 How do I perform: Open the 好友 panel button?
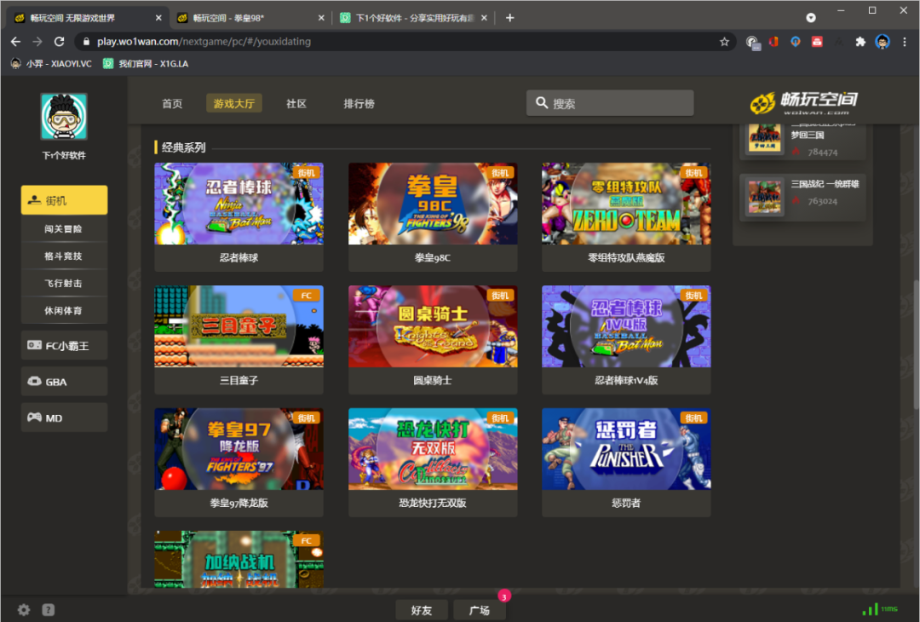pos(421,610)
